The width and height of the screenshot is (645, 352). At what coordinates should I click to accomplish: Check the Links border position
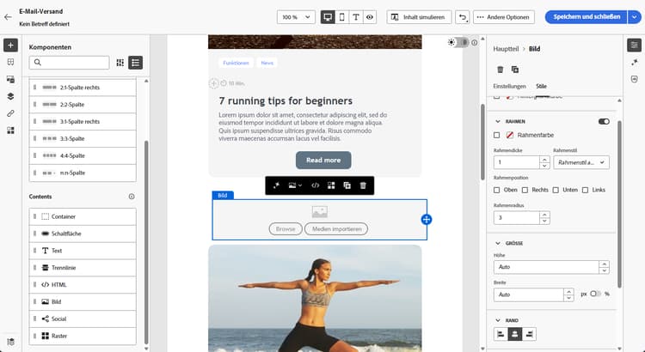[x=586, y=191]
